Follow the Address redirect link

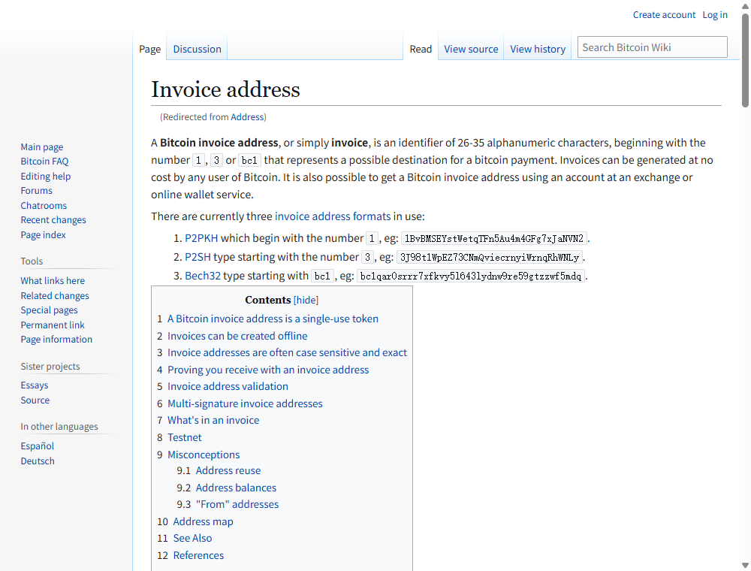point(247,117)
